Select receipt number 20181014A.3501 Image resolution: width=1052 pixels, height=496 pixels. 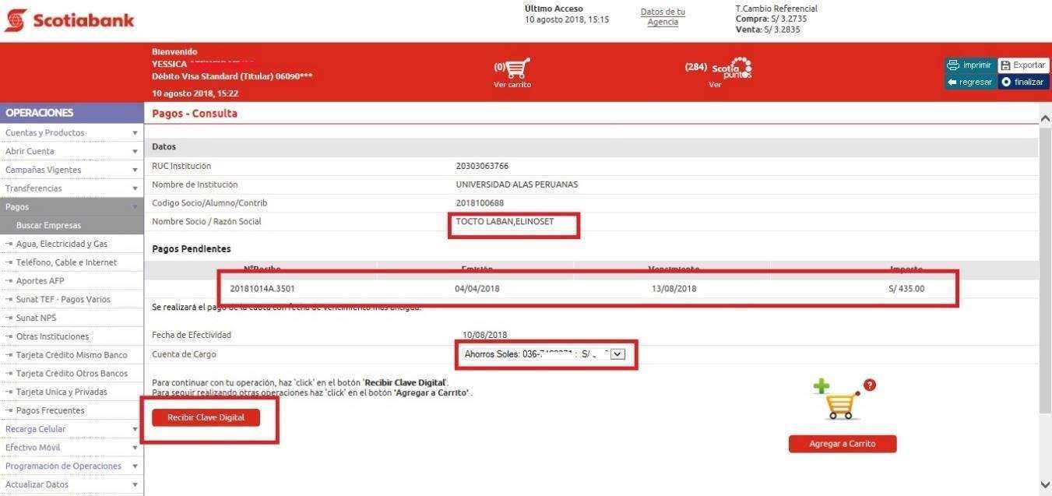pos(262,289)
